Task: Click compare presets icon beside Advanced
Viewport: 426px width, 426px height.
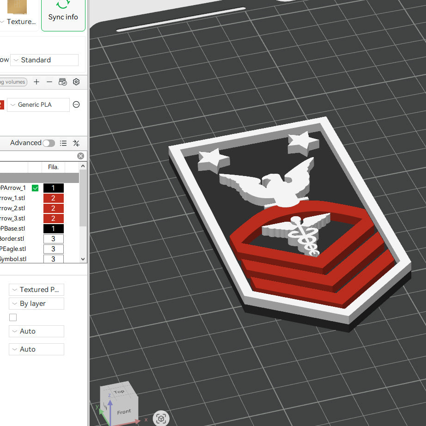Action: click(76, 143)
